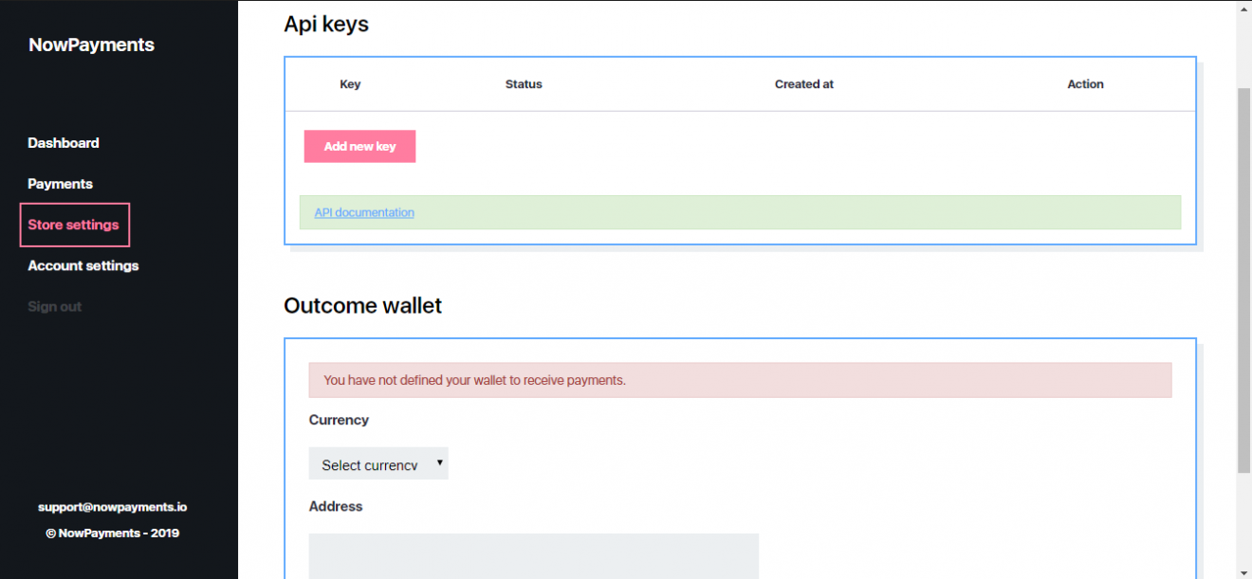Open Account settings from sidebar
Viewport: 1252px width, 579px height.
pos(83,265)
